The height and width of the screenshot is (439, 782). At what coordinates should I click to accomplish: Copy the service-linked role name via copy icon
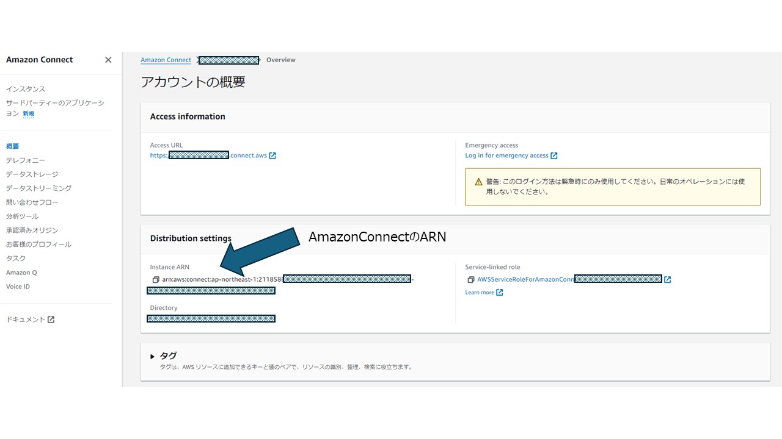[x=470, y=279]
